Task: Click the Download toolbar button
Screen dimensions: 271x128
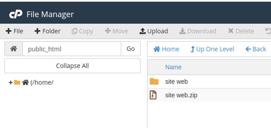Action: (x=198, y=31)
